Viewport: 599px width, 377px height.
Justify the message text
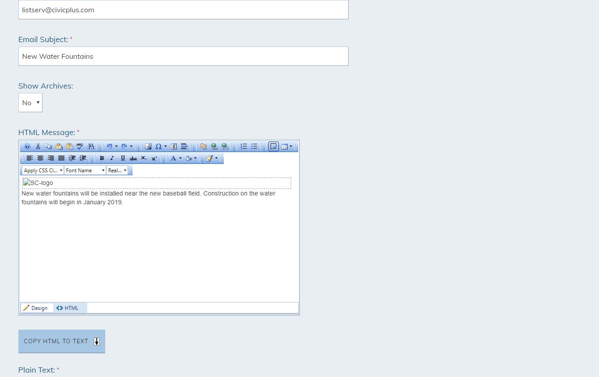(x=61, y=158)
